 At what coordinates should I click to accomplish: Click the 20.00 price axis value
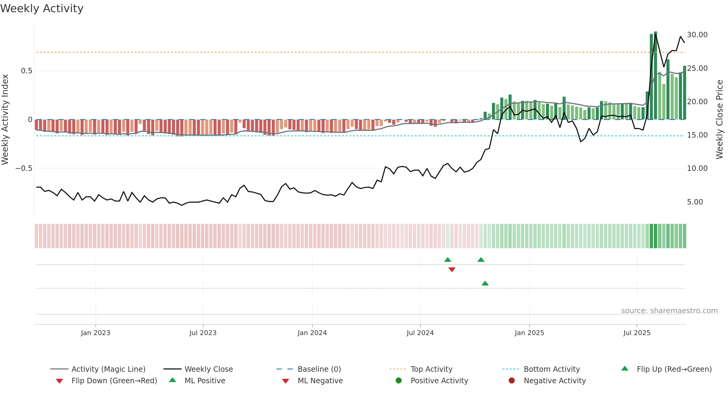(697, 101)
